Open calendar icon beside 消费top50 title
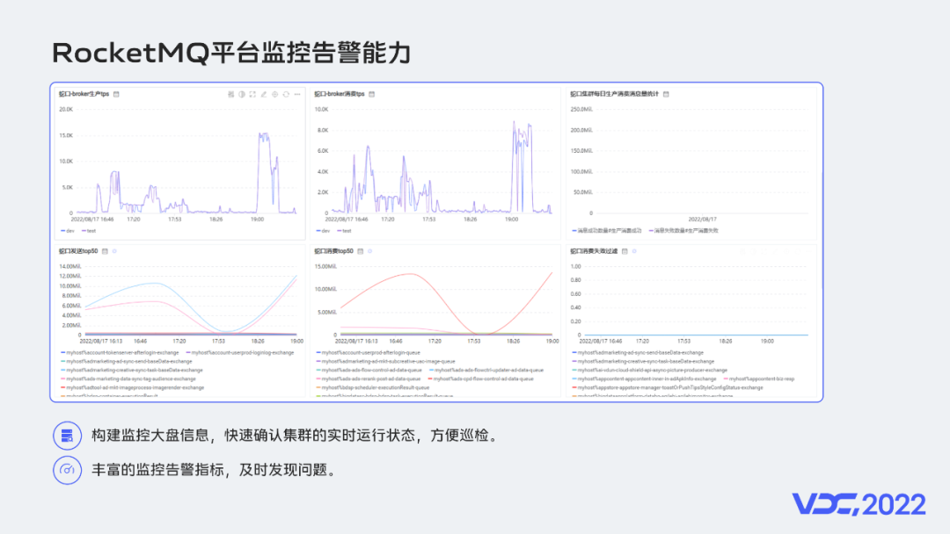950x534 pixels. (x=361, y=251)
